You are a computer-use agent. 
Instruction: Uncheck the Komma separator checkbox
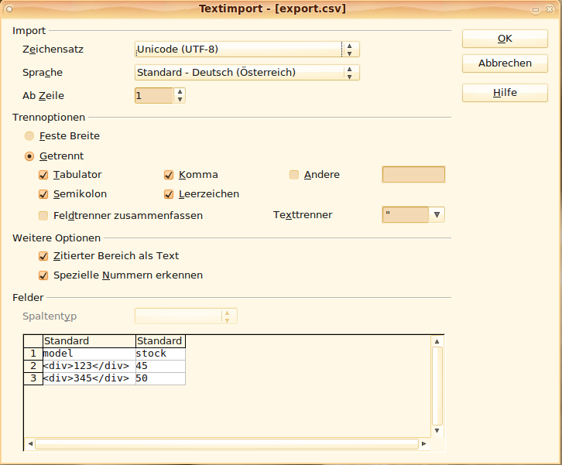click(169, 175)
